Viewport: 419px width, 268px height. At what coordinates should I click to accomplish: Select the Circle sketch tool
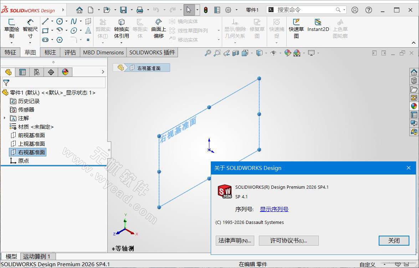60,21
